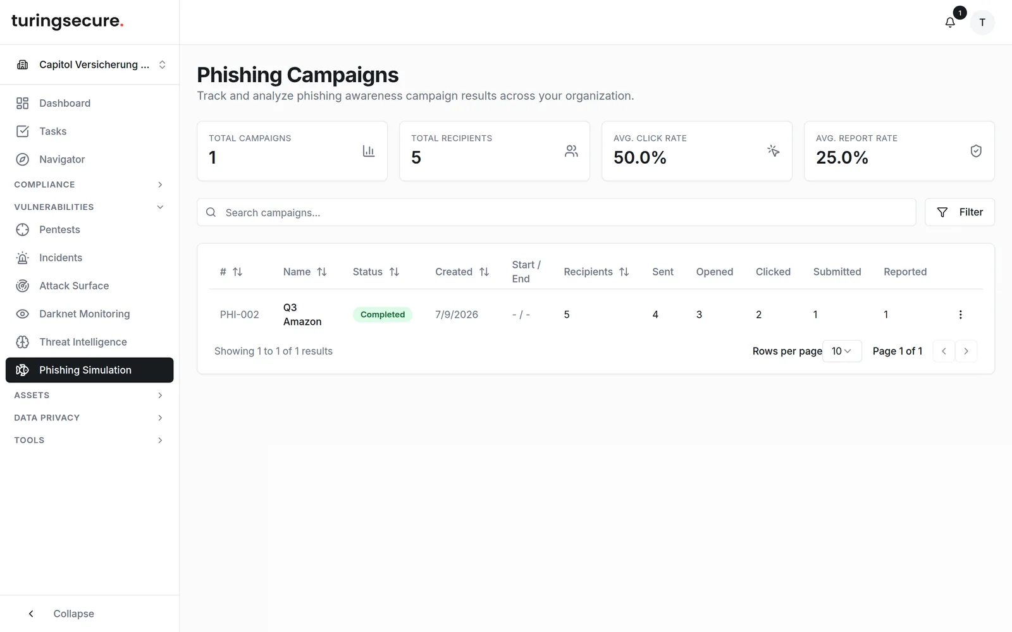Click the turingsecure logo

pyautogui.click(x=67, y=21)
